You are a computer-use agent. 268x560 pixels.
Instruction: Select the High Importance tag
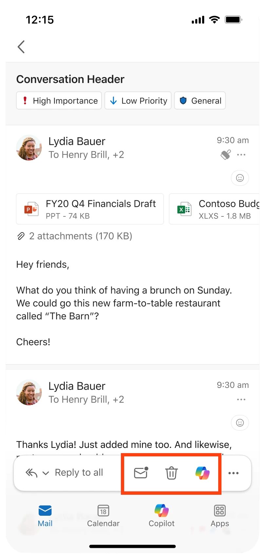pos(59,100)
